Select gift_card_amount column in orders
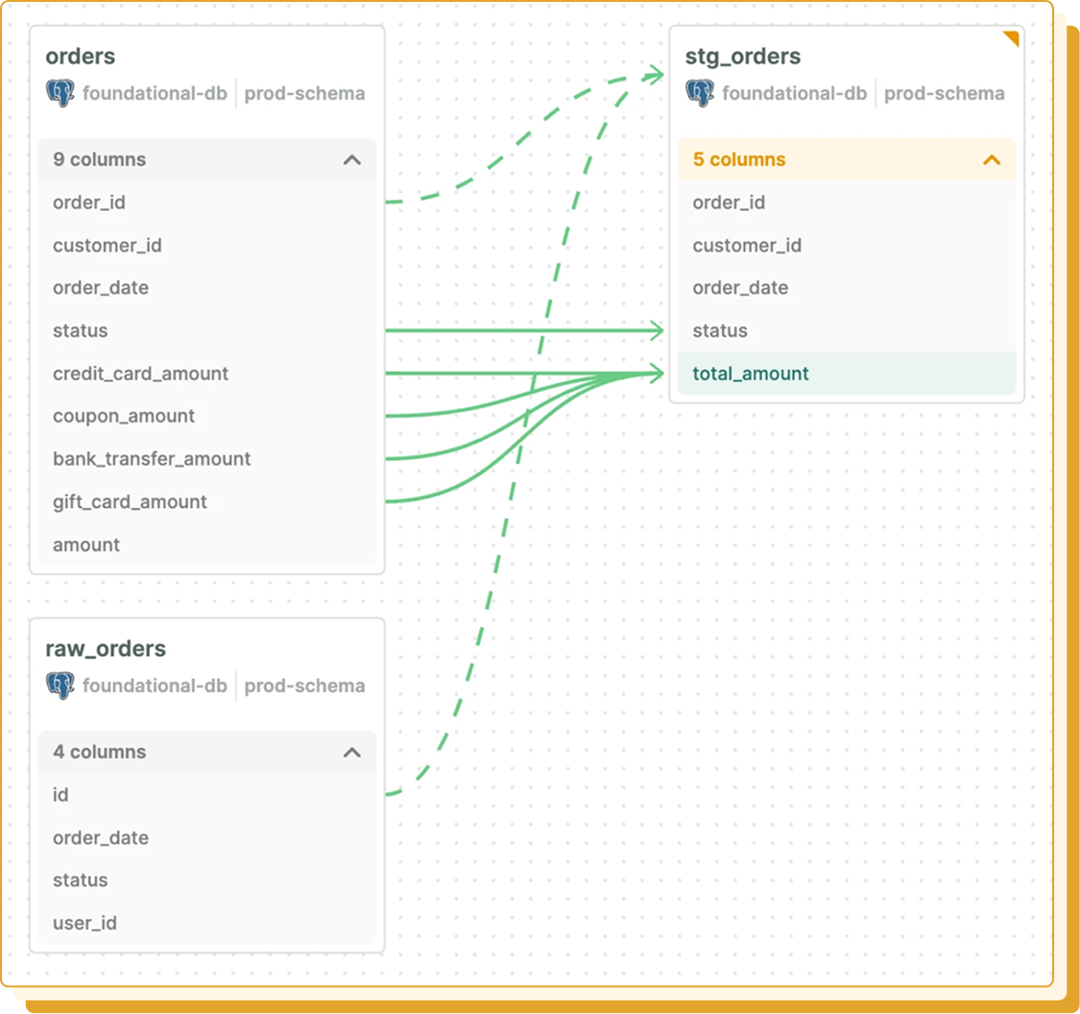Screen dimensions: 1080x1014 tap(207, 501)
